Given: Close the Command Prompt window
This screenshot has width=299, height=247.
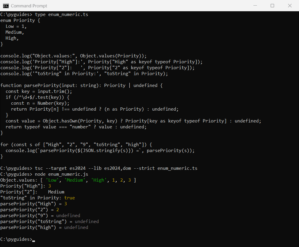Looking at the screenshot, I should click(290, 6).
